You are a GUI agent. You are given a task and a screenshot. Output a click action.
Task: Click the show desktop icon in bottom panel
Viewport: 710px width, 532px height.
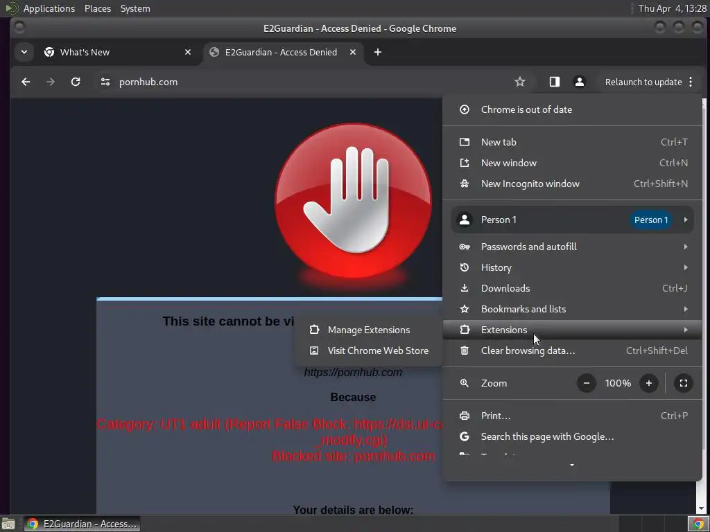click(x=8, y=524)
